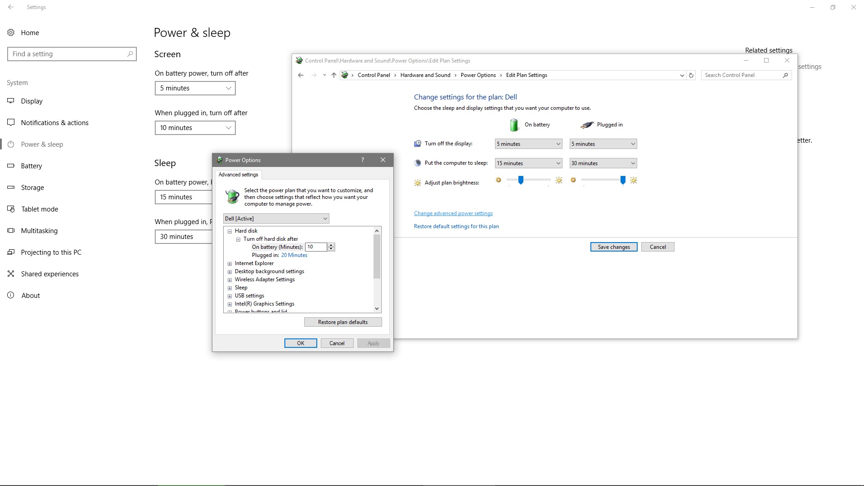Collapse the Hard disk tree node
Screen dimensions: 864x486
[x=230, y=231]
